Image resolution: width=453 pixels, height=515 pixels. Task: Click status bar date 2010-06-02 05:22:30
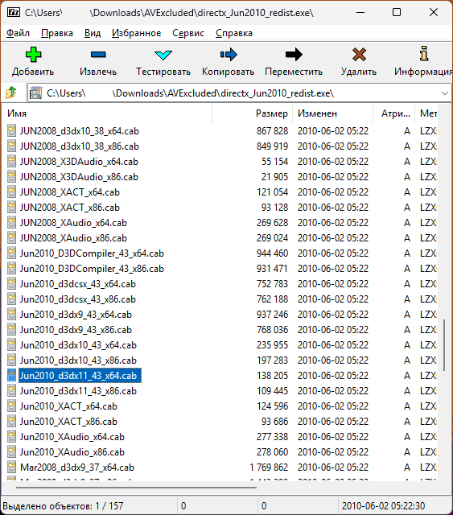pos(383,506)
